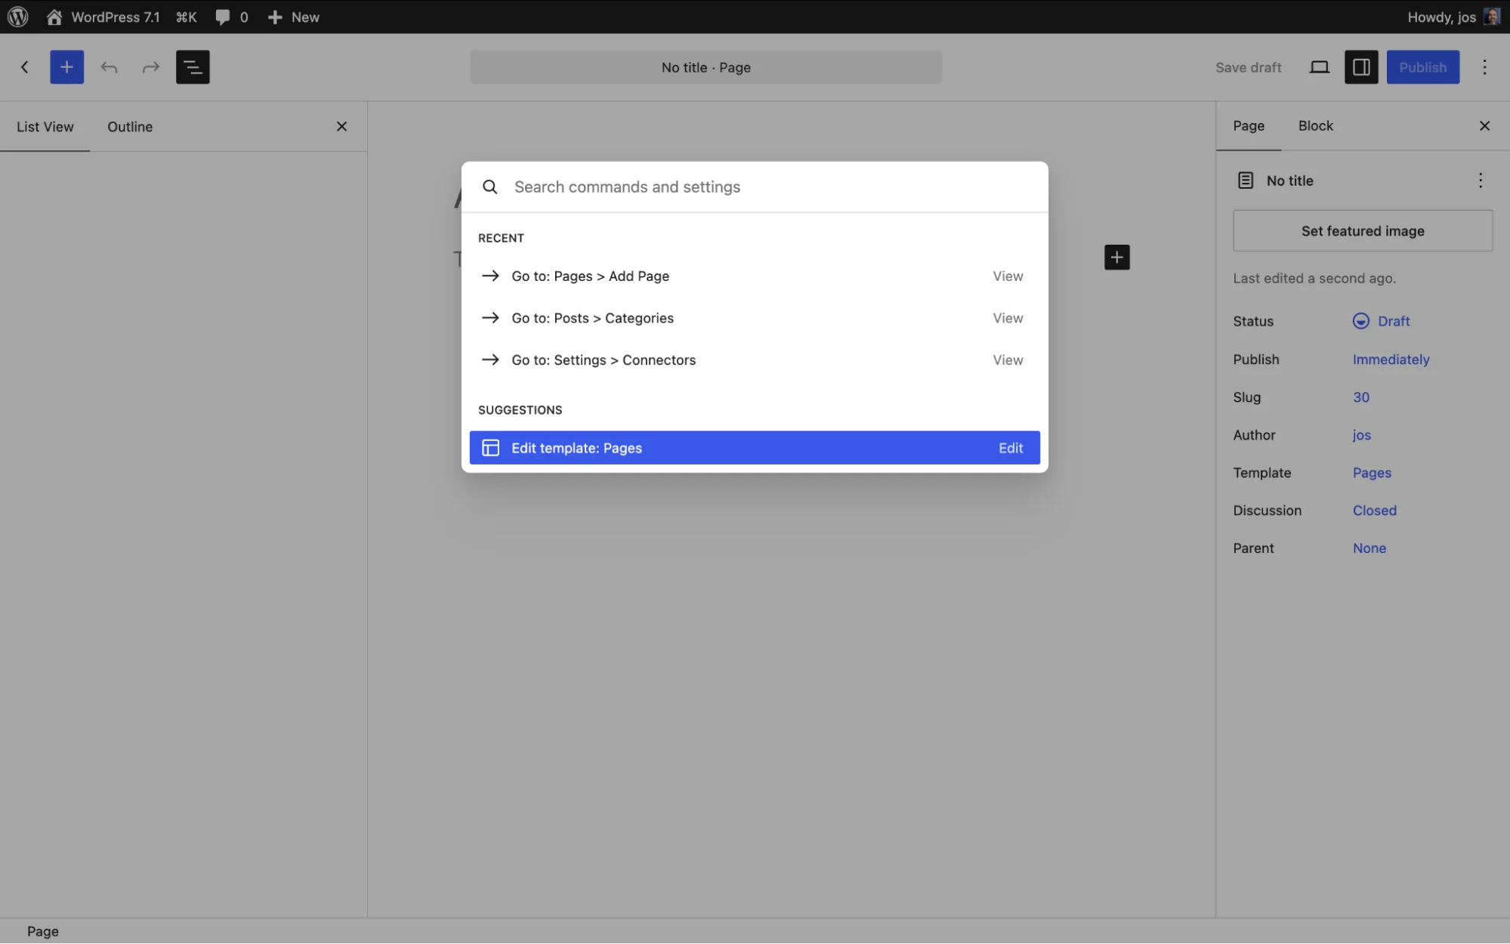
Task: Toggle the blue block inserter button
Action: pos(66,67)
